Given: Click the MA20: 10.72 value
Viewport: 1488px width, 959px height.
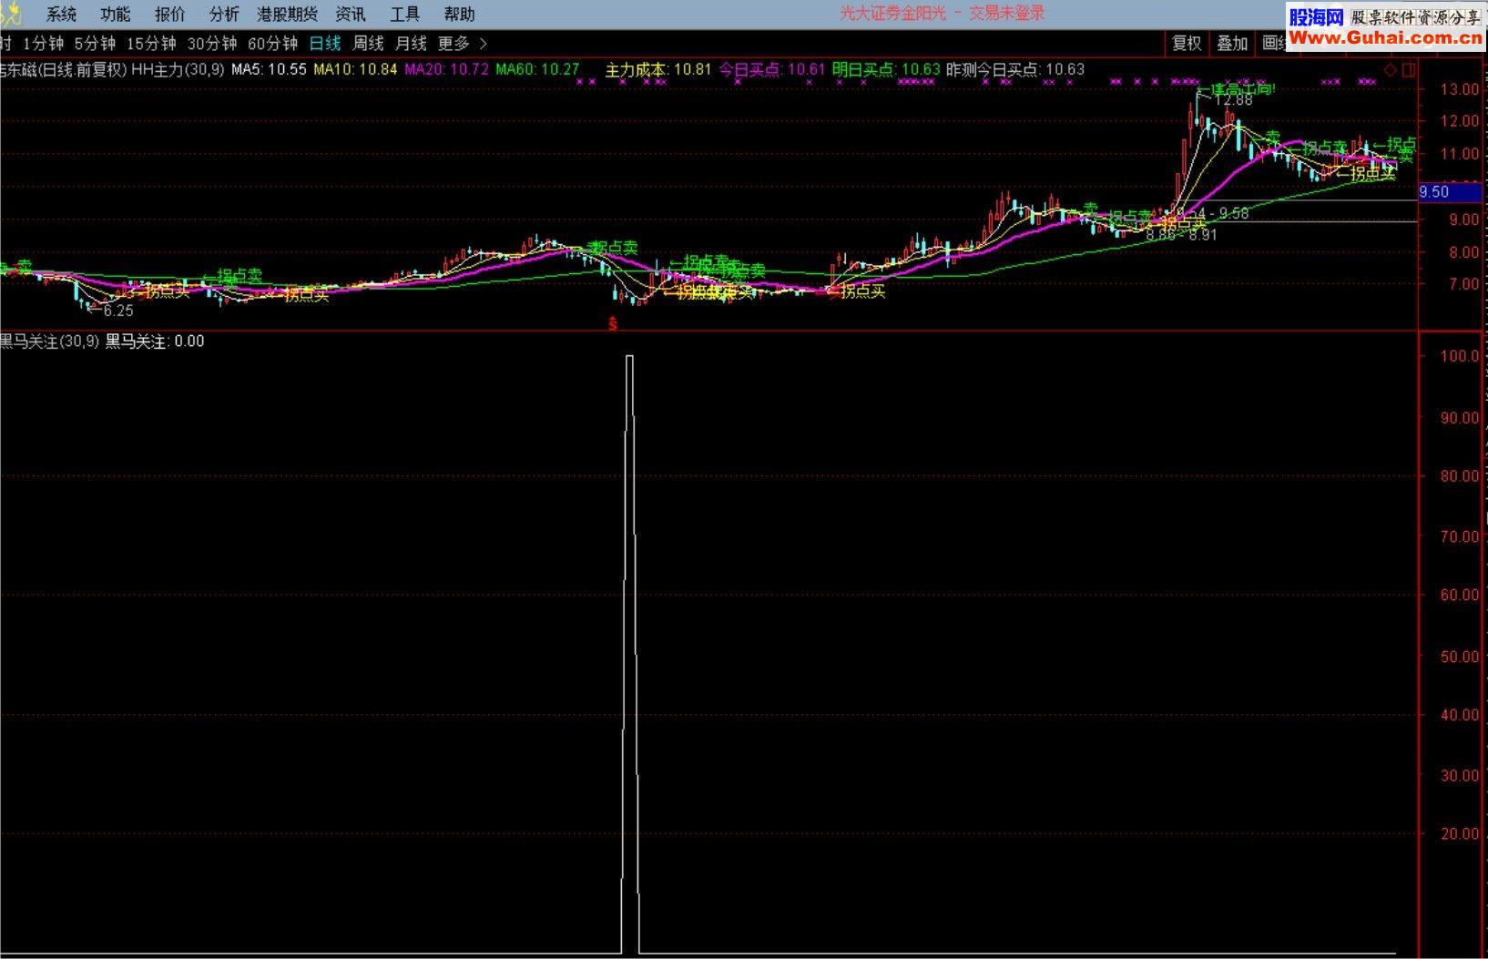Looking at the screenshot, I should [x=446, y=69].
